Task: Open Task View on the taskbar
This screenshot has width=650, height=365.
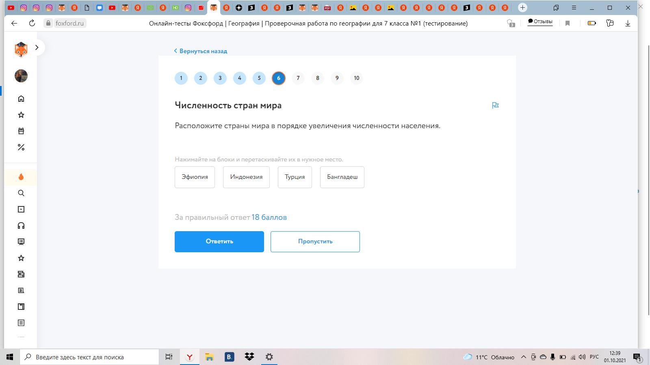Action: click(x=169, y=357)
